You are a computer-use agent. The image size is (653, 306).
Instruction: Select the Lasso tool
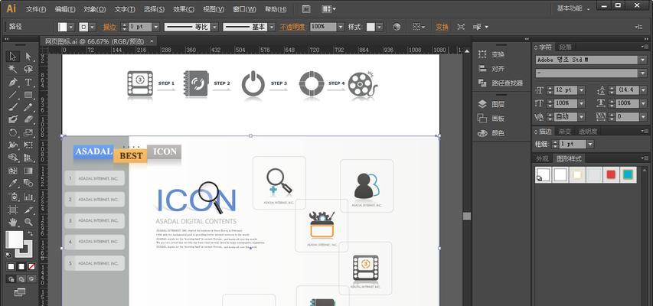tap(28, 69)
